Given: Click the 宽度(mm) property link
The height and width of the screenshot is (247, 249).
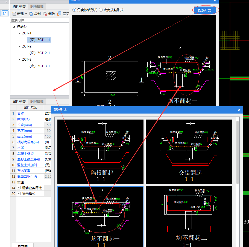Looking at the screenshot, I should point(25,131).
